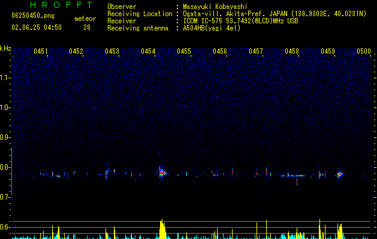Click the Observer field label
The height and width of the screenshot is (239, 377).
122,7
